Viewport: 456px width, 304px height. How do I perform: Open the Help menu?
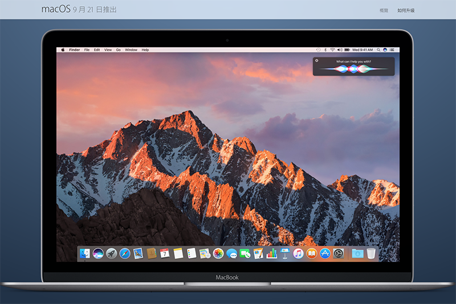pyautogui.click(x=145, y=50)
